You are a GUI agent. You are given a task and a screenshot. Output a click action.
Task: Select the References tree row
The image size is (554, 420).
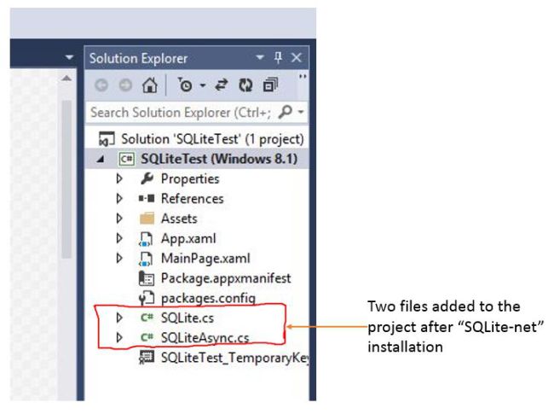pos(197,199)
